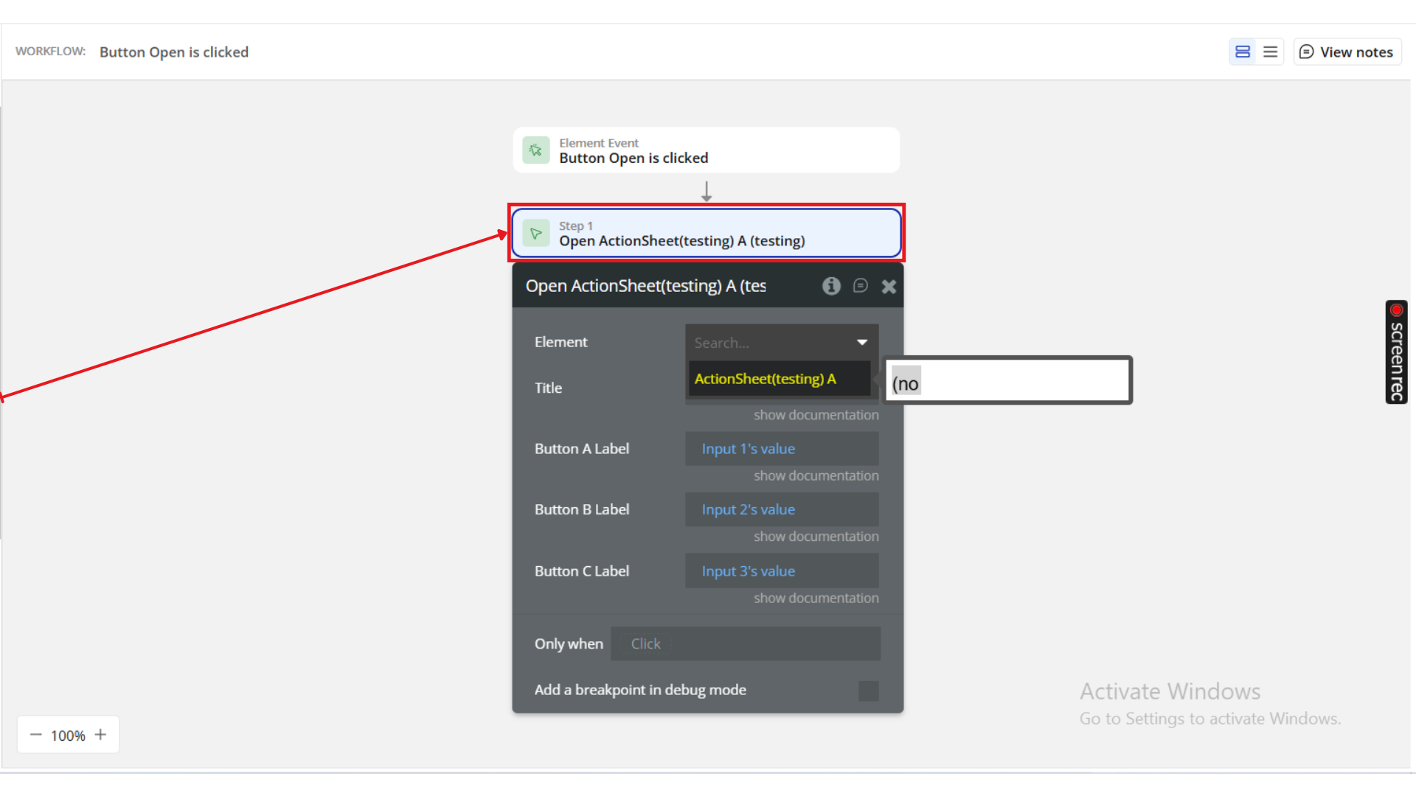Open Button A Label Input 1's value expression

click(x=748, y=449)
